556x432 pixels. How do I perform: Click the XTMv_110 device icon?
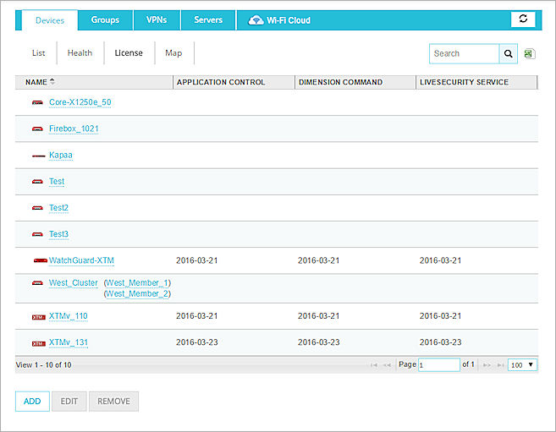tap(38, 317)
